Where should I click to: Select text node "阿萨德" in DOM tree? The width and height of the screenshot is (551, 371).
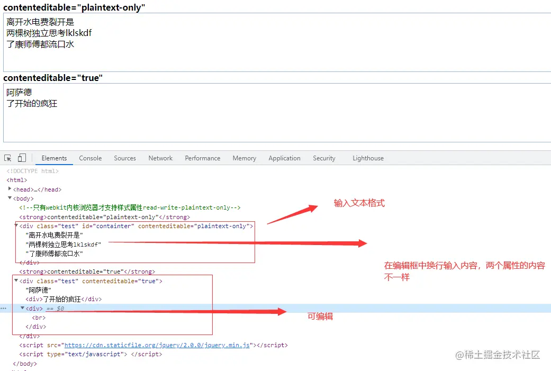38,290
